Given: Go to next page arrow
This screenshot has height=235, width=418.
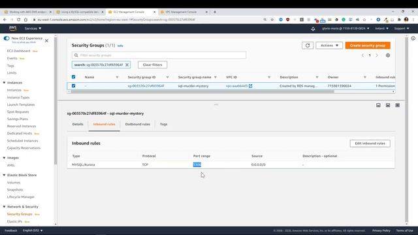Looking at the screenshot, I should (x=377, y=55).
